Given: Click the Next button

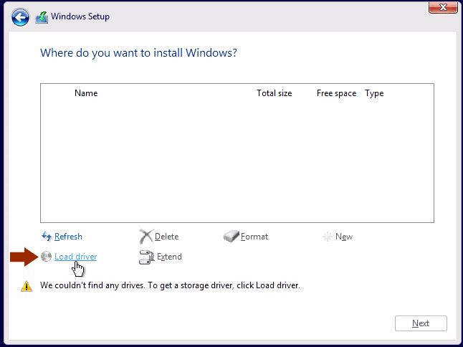Looking at the screenshot, I should click(421, 323).
